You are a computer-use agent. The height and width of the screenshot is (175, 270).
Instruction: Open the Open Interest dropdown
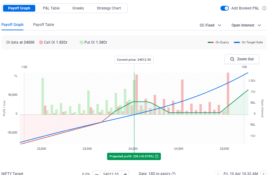tap(246, 25)
